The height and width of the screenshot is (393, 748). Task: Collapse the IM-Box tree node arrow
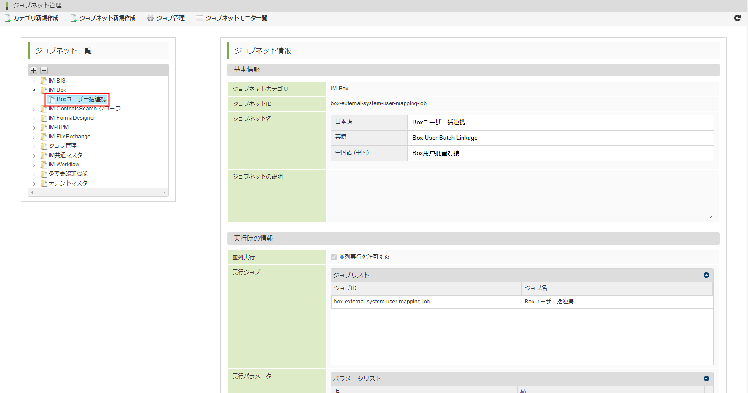[34, 90]
